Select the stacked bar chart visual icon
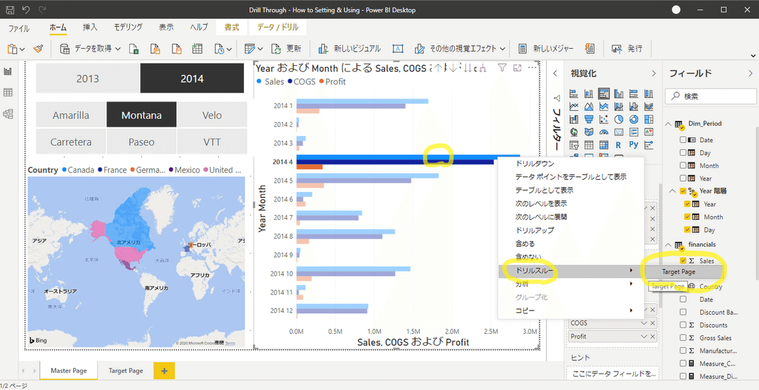The image size is (759, 390). click(574, 94)
